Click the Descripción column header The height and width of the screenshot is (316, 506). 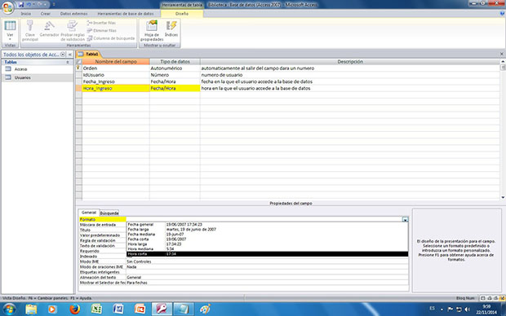coord(350,62)
